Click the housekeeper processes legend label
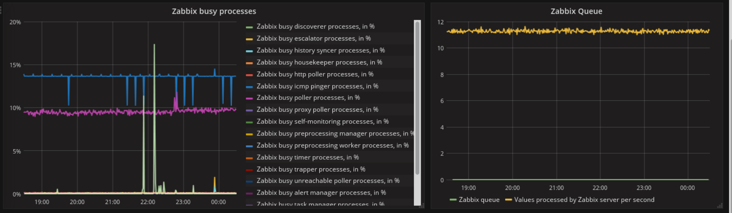Screen dimensions: 732x213 pos(319,62)
